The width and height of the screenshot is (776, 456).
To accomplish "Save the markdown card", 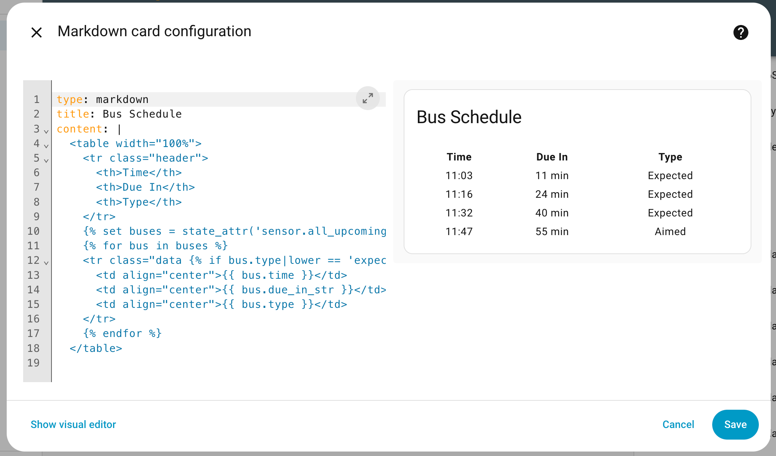I will [x=735, y=424].
